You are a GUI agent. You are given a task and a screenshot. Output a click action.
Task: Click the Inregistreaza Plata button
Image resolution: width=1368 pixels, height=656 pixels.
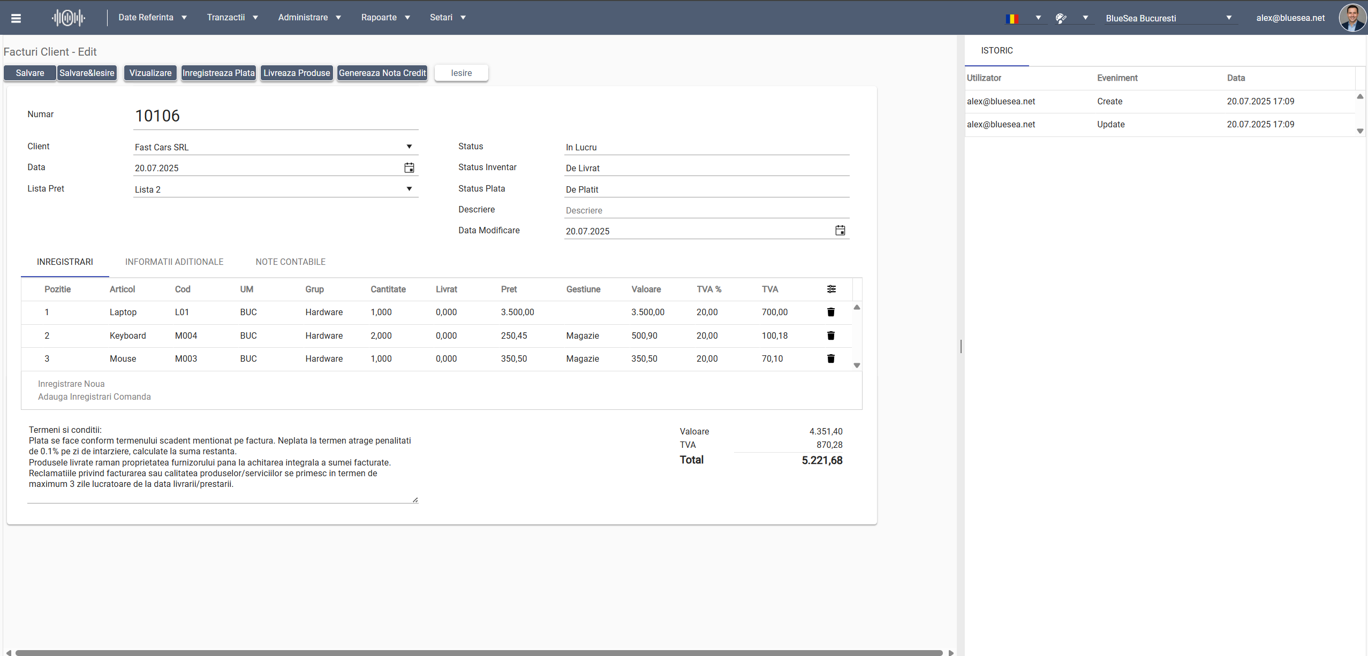click(x=218, y=73)
